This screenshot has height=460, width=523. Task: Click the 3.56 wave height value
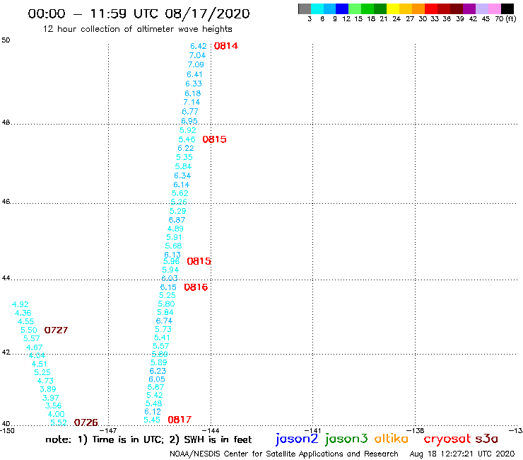point(54,406)
